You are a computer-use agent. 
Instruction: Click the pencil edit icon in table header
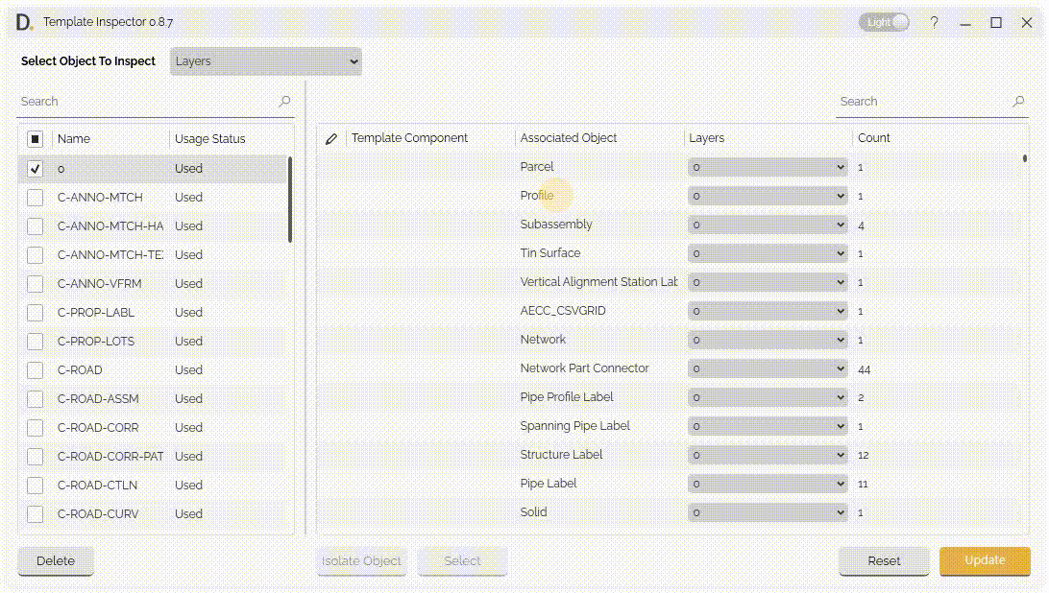point(331,139)
